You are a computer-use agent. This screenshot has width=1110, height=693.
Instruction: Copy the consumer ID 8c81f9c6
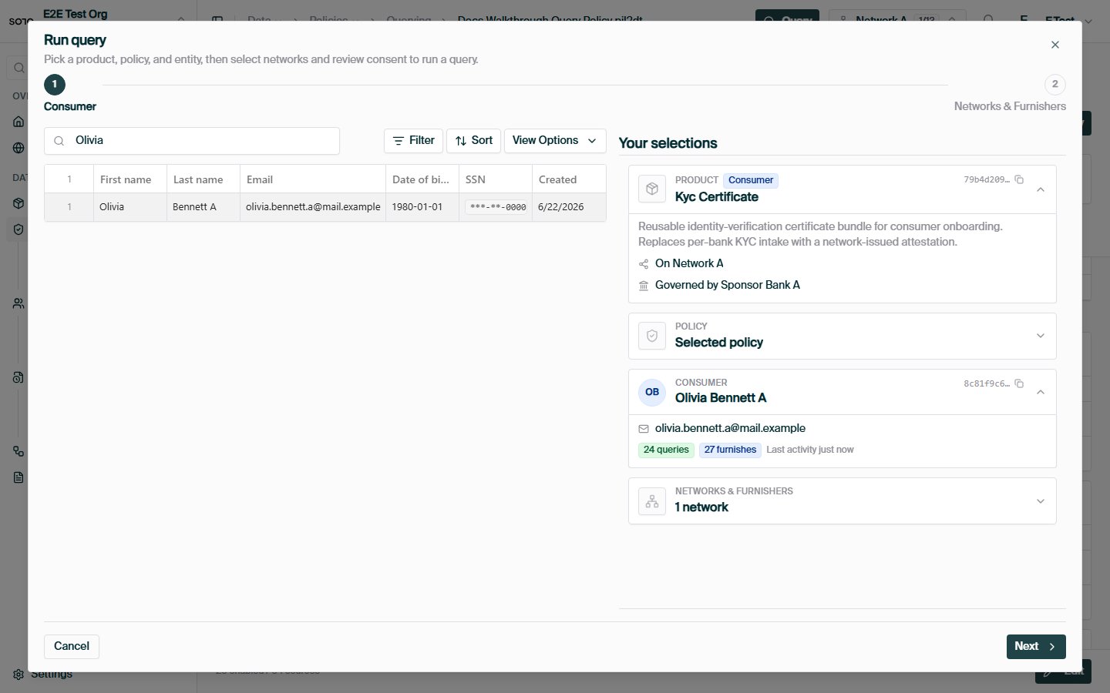1019,383
